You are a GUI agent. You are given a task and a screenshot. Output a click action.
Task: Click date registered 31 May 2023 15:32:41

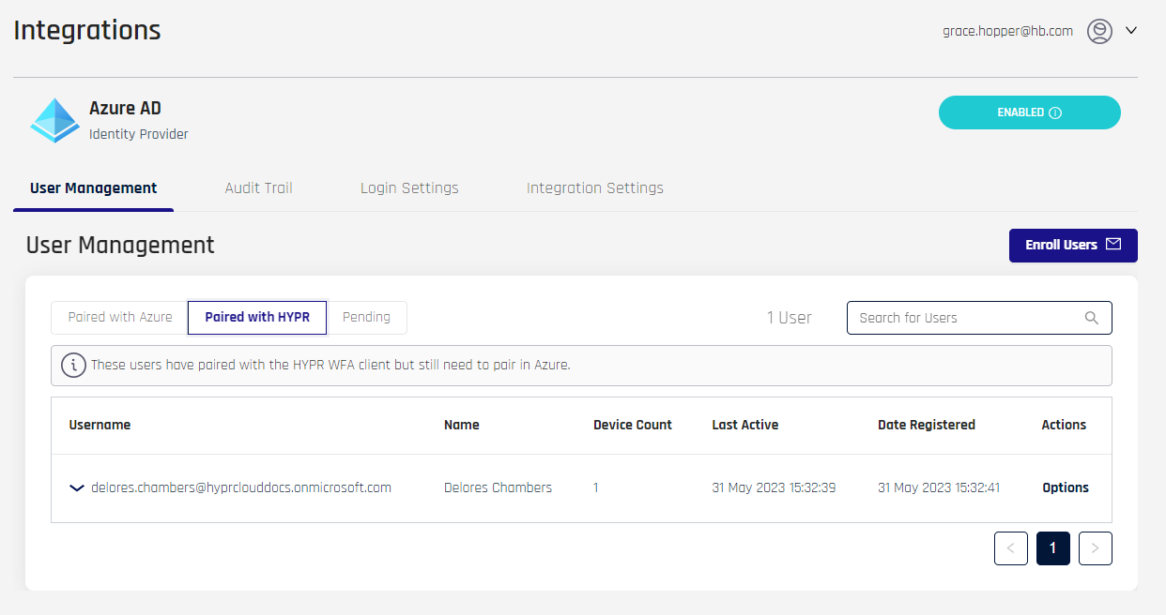click(x=939, y=487)
